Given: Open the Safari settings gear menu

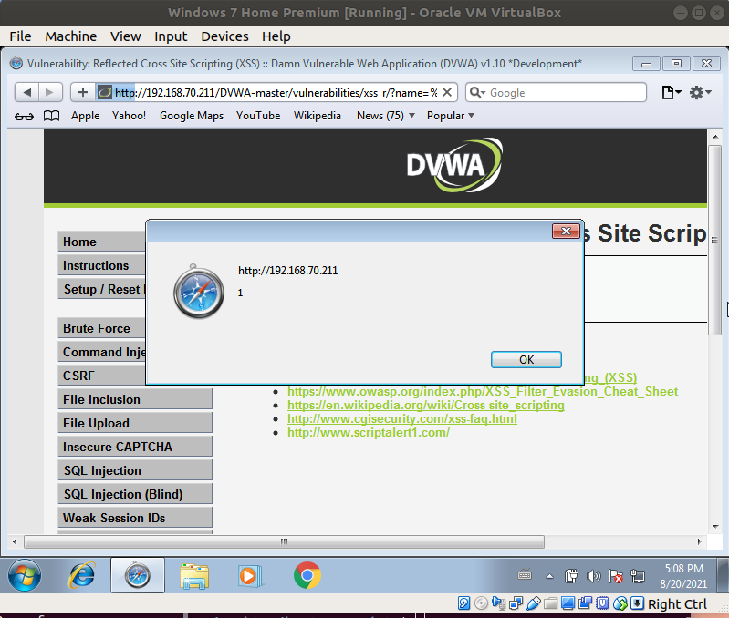Looking at the screenshot, I should click(x=700, y=92).
